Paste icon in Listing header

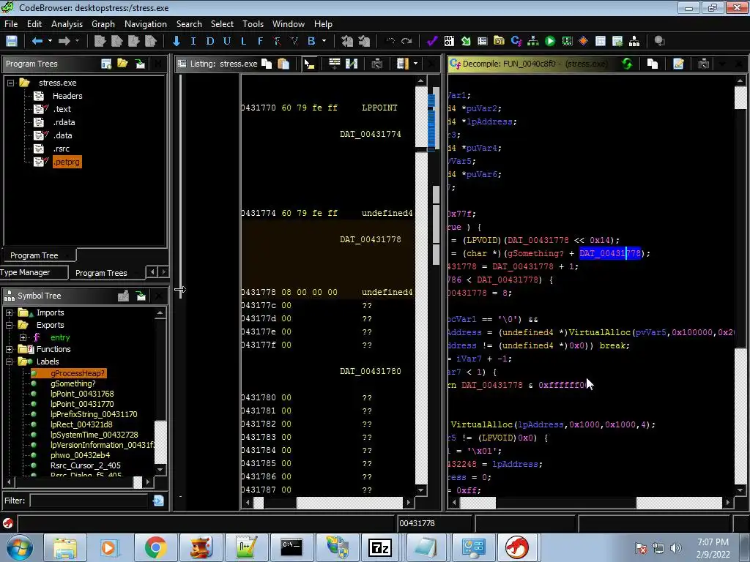coord(283,64)
